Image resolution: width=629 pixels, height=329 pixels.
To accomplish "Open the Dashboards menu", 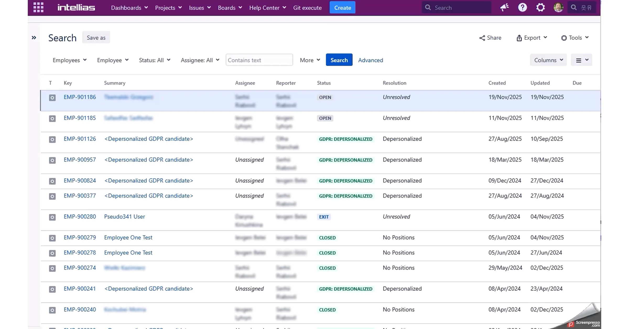I will pyautogui.click(x=129, y=8).
